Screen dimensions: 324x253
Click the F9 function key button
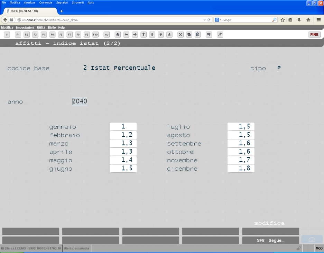point(86,35)
